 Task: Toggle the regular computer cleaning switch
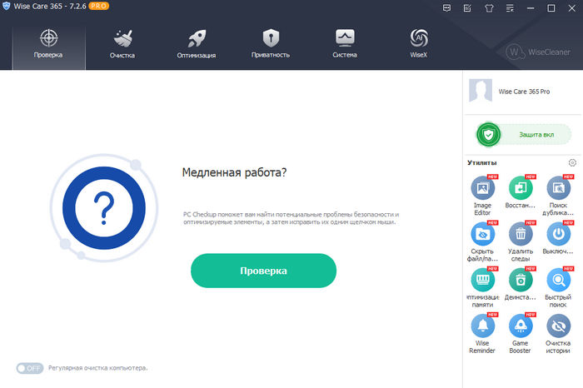tap(29, 367)
